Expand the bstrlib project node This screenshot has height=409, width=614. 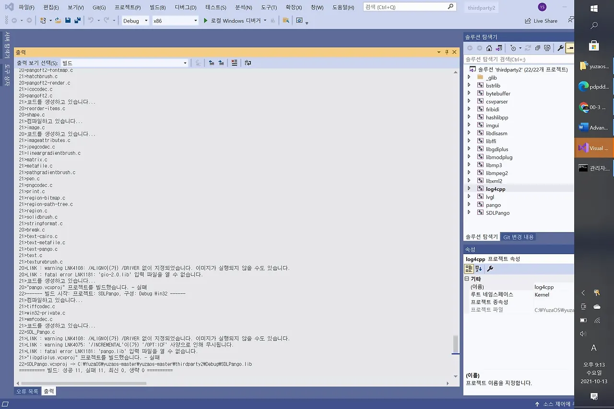[x=469, y=85]
